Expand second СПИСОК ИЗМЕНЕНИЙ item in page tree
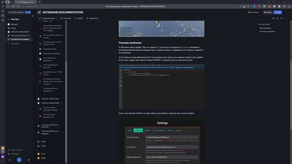292x164 pixels. click(62, 103)
